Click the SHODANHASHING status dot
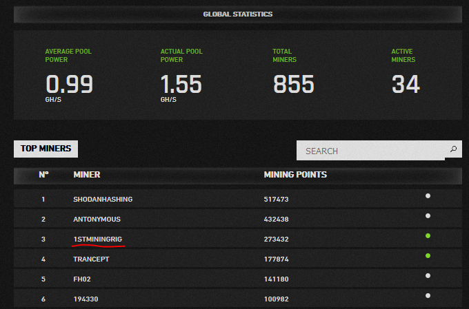469x309 pixels. coord(428,196)
